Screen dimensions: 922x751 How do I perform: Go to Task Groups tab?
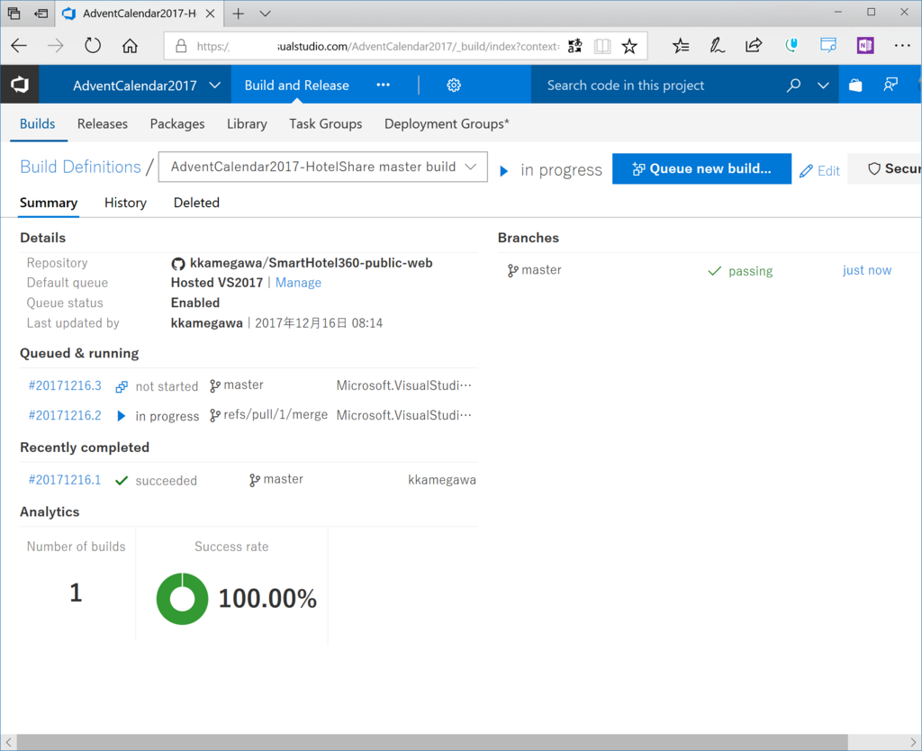tap(326, 124)
